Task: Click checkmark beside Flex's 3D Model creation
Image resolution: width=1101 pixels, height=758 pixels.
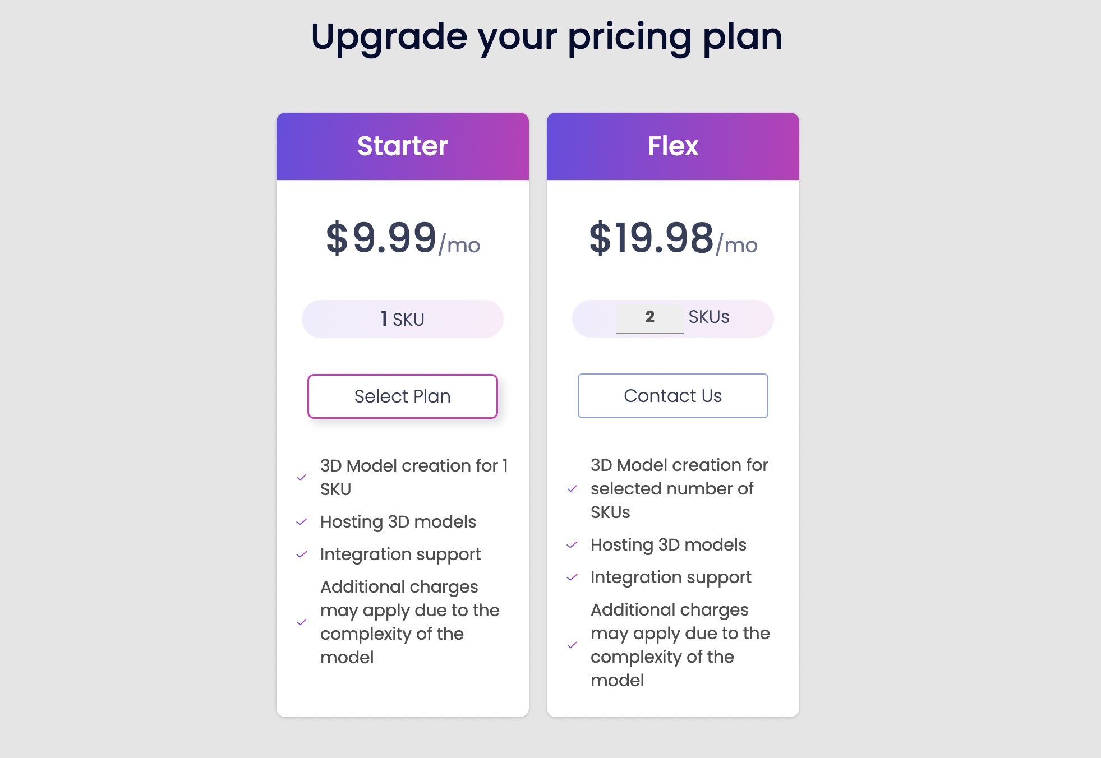Action: [572, 489]
